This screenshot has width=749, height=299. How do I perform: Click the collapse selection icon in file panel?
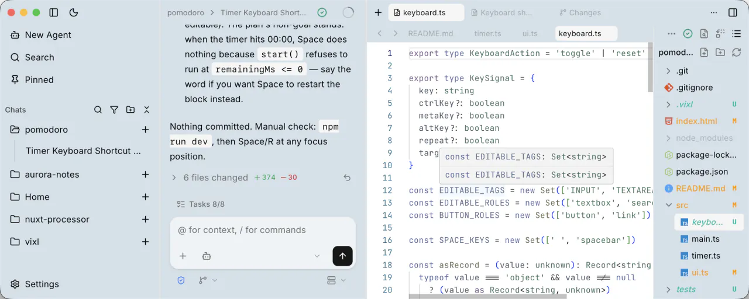coord(720,34)
